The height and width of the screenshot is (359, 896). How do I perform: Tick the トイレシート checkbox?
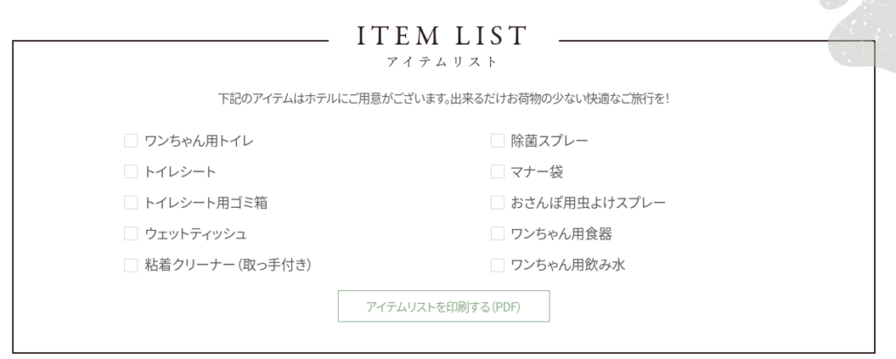(131, 172)
